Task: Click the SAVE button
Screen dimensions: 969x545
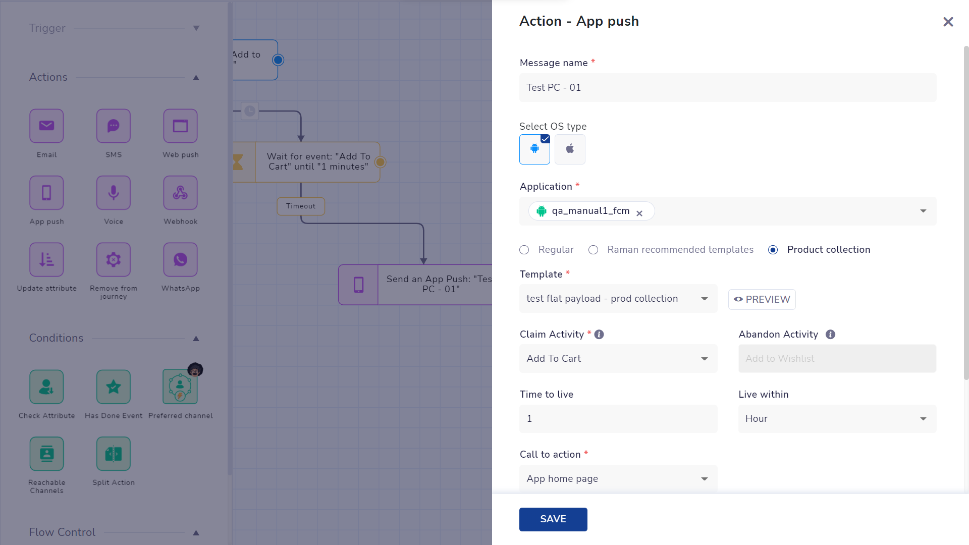Action: 553,519
